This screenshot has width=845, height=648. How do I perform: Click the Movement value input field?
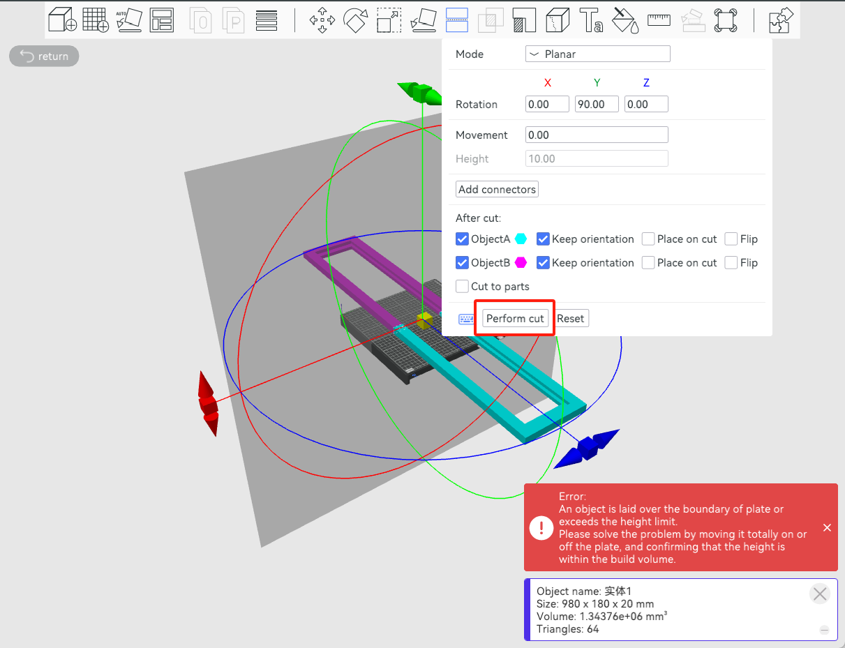[597, 135]
